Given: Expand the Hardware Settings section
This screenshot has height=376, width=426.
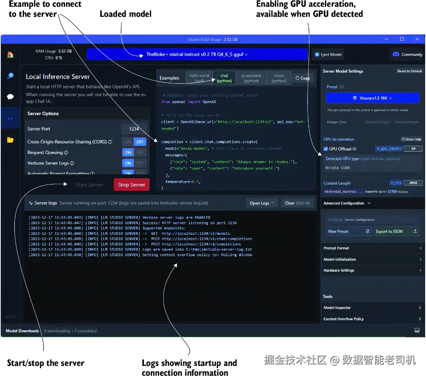Looking at the screenshot, I should pyautogui.click(x=373, y=270).
